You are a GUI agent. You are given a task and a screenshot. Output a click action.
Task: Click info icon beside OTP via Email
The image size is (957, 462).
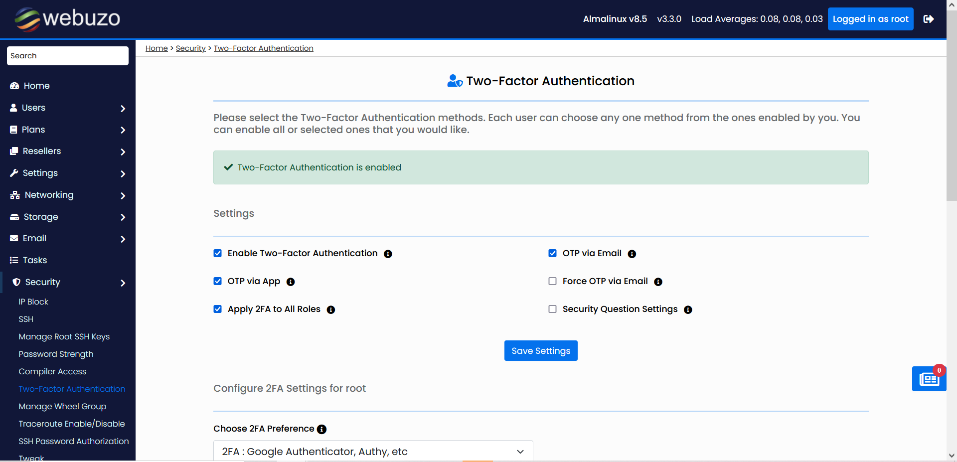tap(632, 254)
